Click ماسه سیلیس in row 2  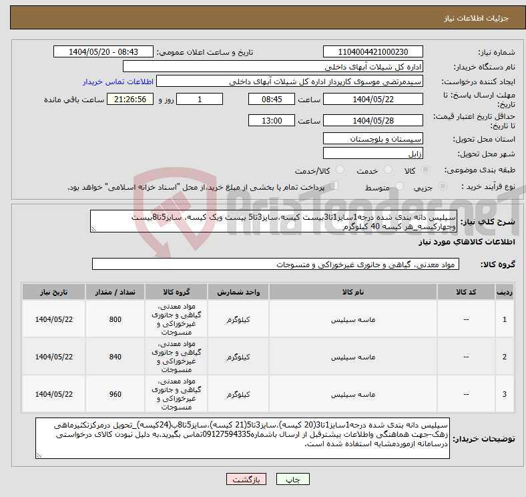(x=353, y=357)
